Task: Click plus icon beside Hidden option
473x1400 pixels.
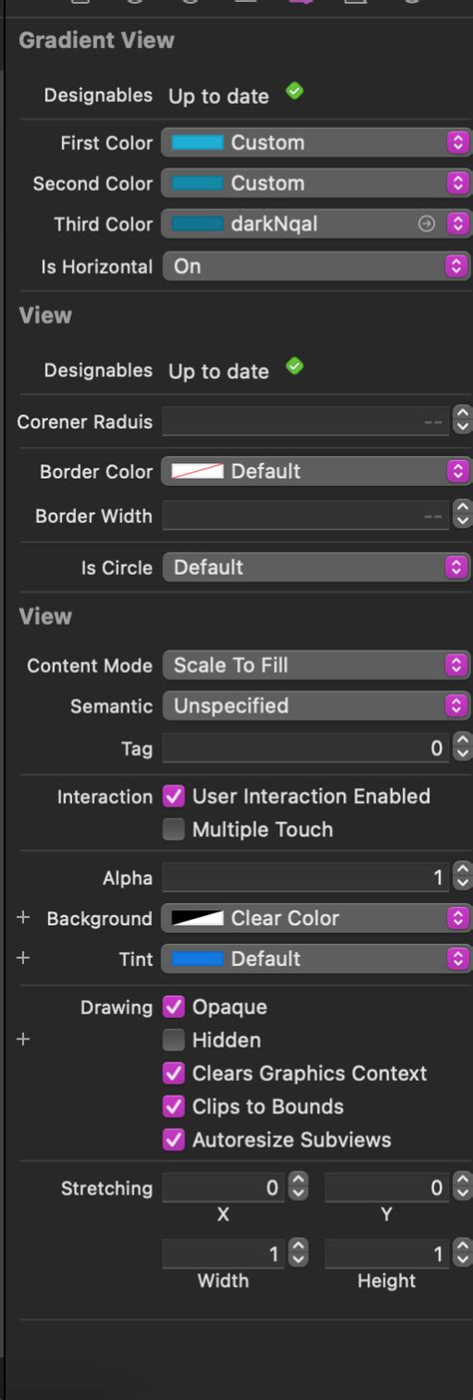Action: click(x=24, y=1040)
